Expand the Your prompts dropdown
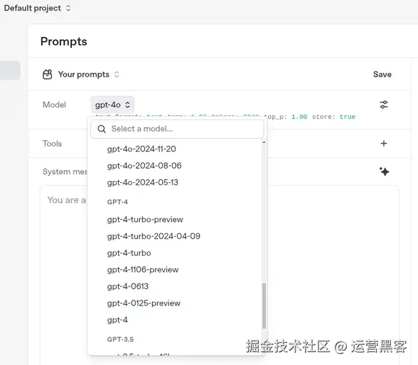The image size is (418, 365). (x=89, y=74)
